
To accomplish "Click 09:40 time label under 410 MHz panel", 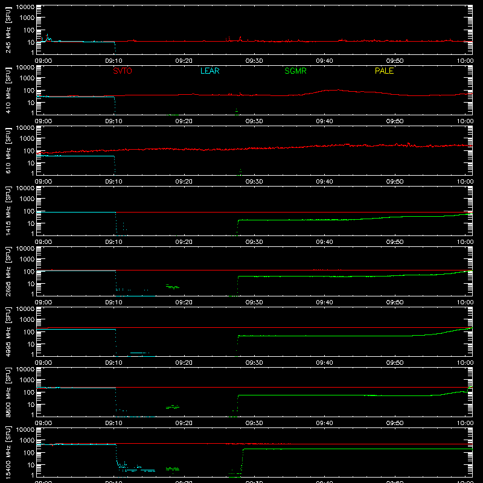I will [324, 121].
